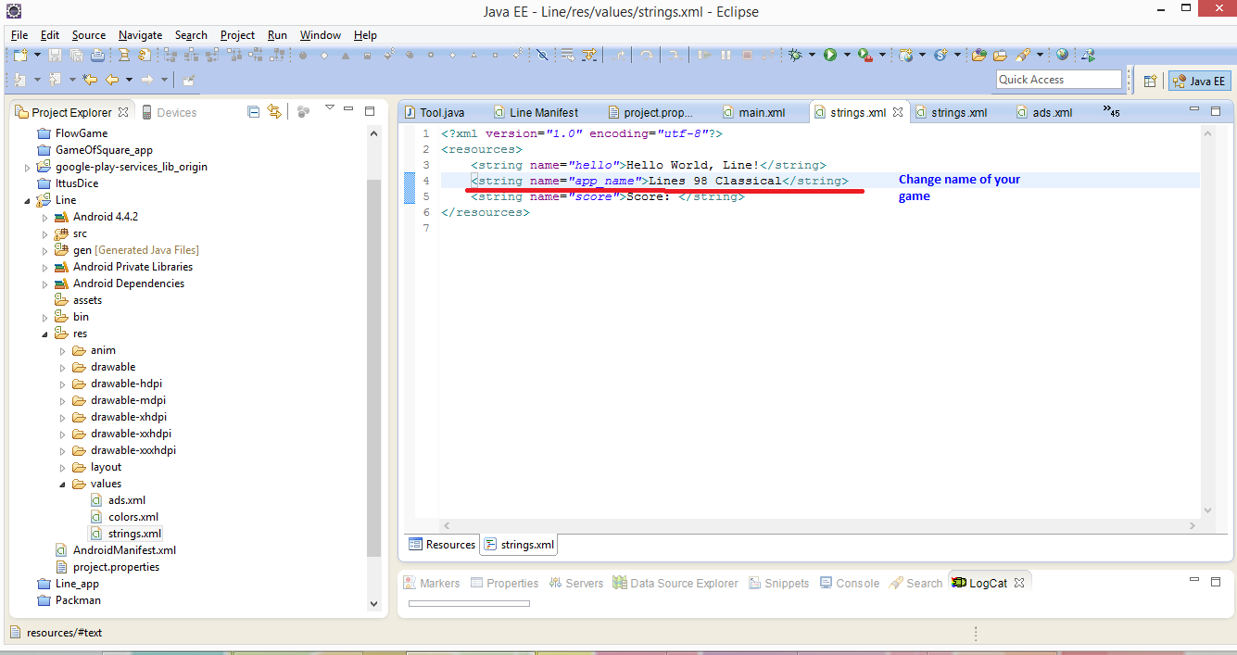Open the Run dropdown arrow
The image size is (1237, 655).
tap(846, 56)
